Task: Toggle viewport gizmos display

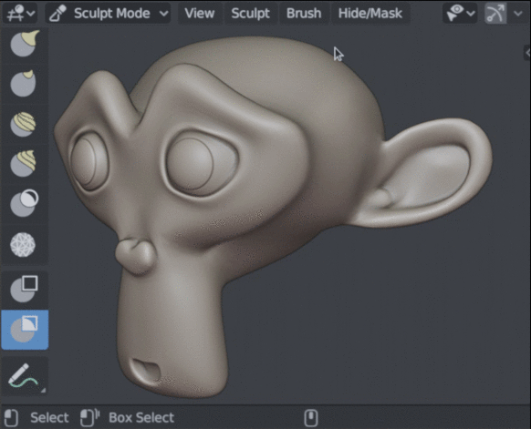Action: click(495, 13)
